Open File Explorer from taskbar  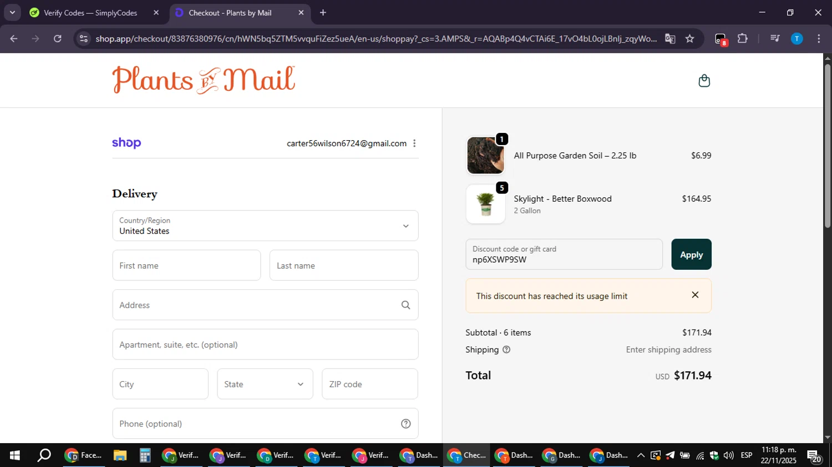pyautogui.click(x=120, y=455)
